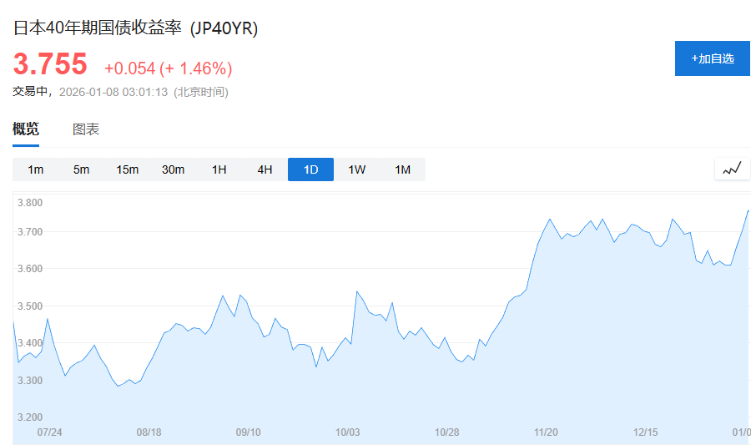Image resolution: width=751 pixels, height=445 pixels.
Task: Open the line chart type icon
Action: (732, 169)
